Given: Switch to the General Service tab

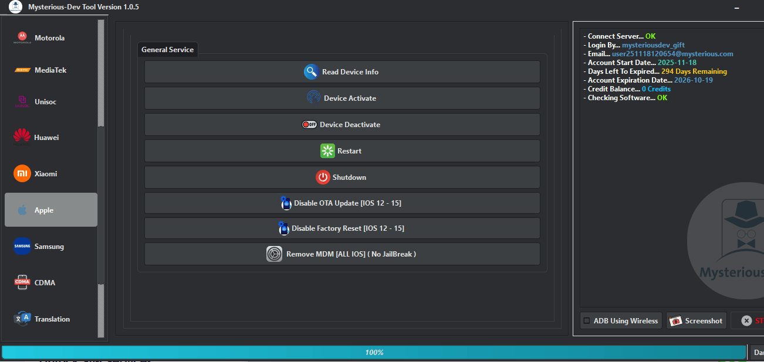Looking at the screenshot, I should pyautogui.click(x=167, y=49).
